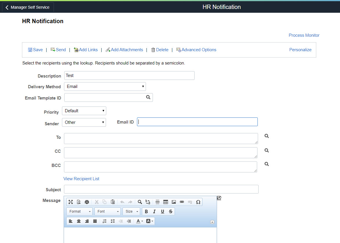Toggle italic formatting
340x243 pixels.
pos(154,211)
